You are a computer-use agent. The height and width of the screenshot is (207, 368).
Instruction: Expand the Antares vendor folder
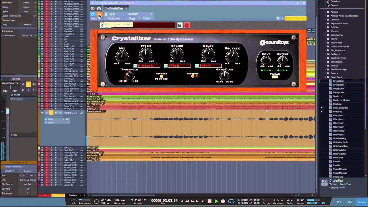coord(325,12)
